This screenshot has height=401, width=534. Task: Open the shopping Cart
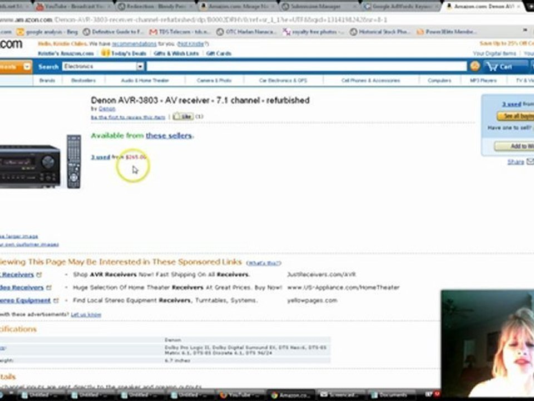506,66
